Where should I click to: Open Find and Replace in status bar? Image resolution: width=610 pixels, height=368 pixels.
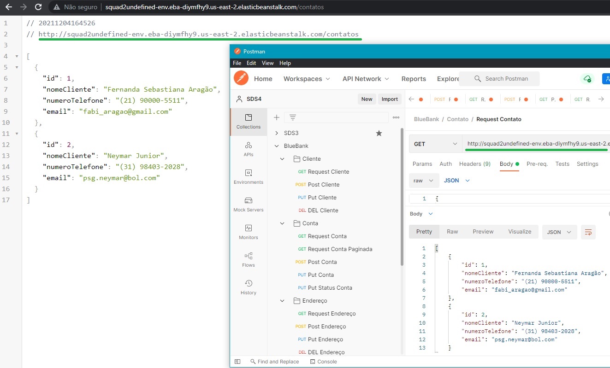tap(274, 362)
